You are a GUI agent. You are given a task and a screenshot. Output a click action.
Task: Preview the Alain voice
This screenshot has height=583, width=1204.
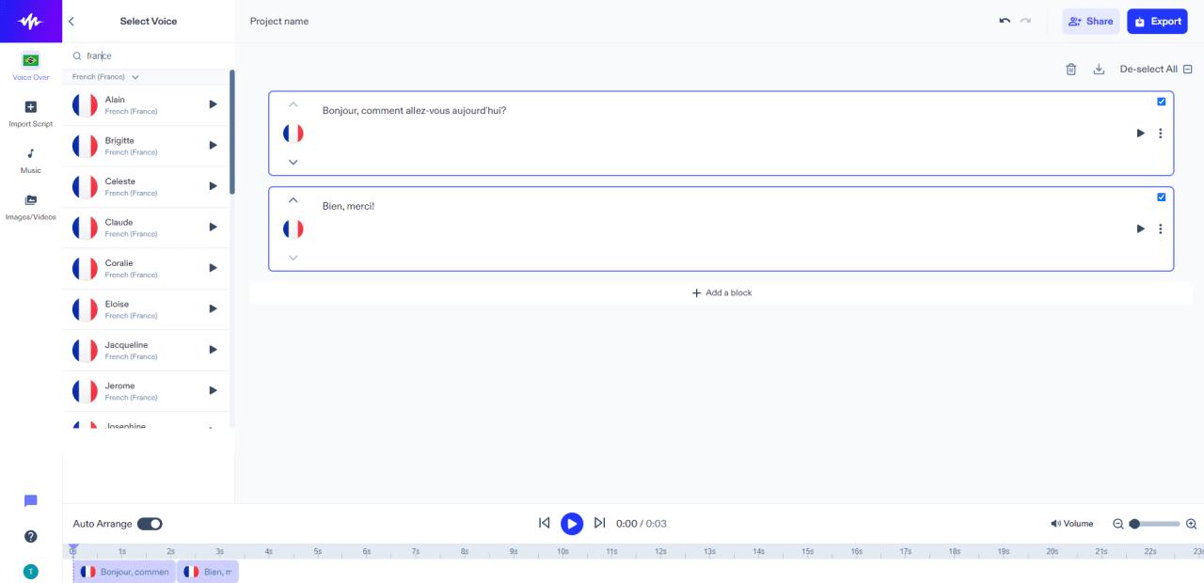pos(214,104)
